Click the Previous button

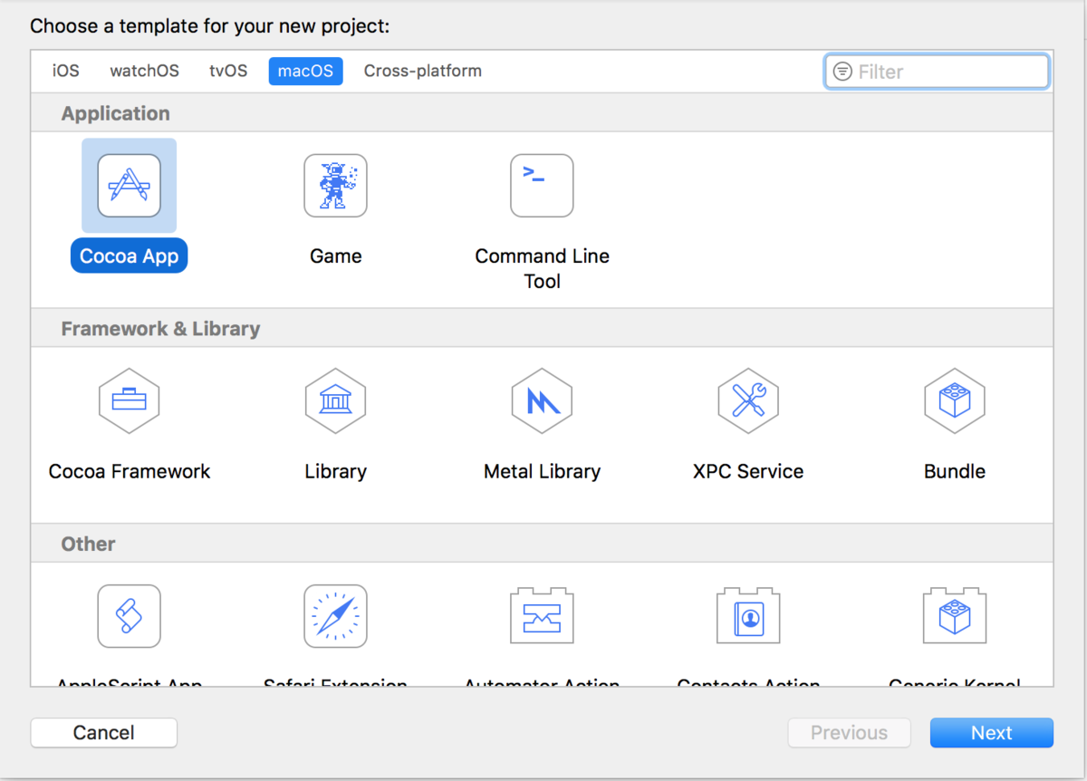(x=849, y=733)
